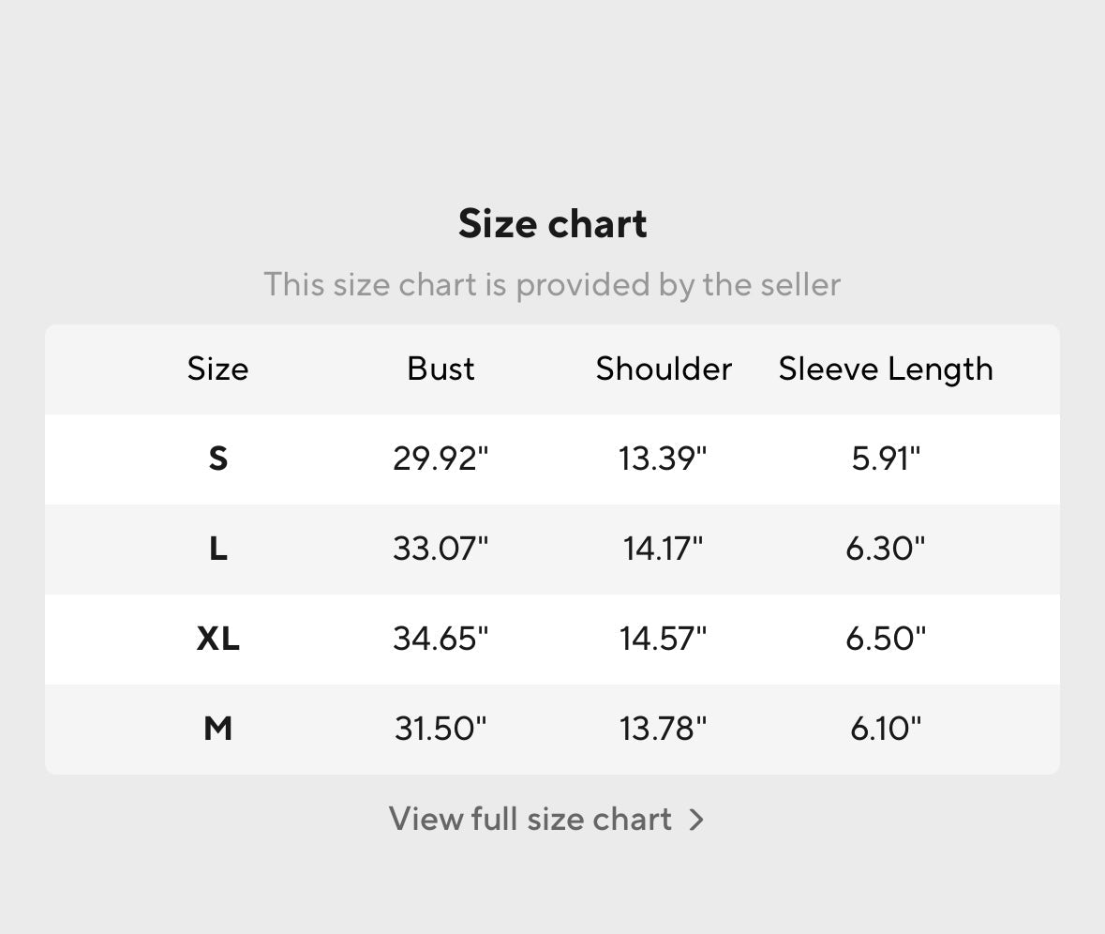Click the Size chart heading
The width and height of the screenshot is (1105, 934).
point(552,224)
